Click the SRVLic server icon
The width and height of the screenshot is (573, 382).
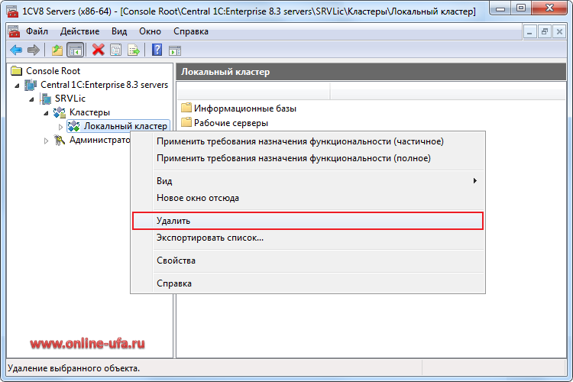point(45,99)
